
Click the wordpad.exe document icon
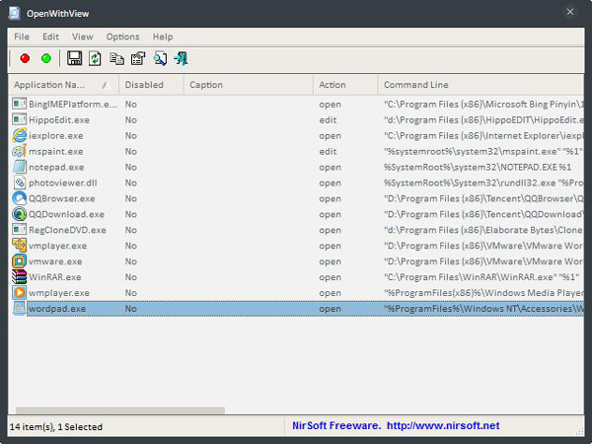20,309
